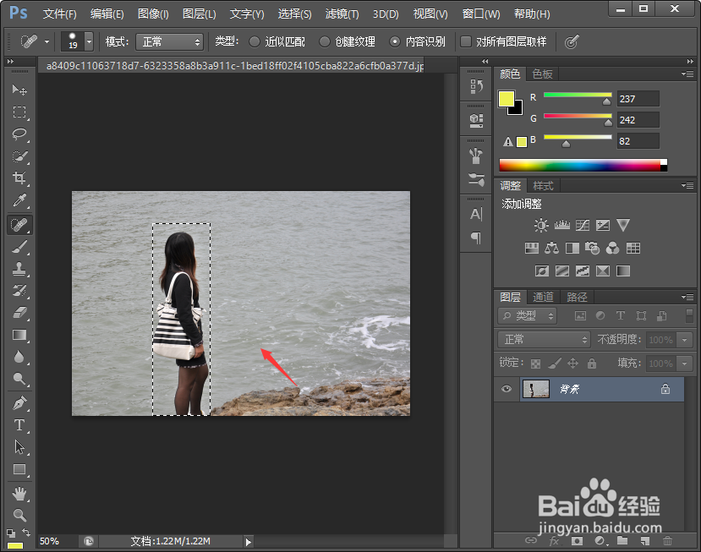
Task: Select the Brush tool
Action: coord(19,247)
